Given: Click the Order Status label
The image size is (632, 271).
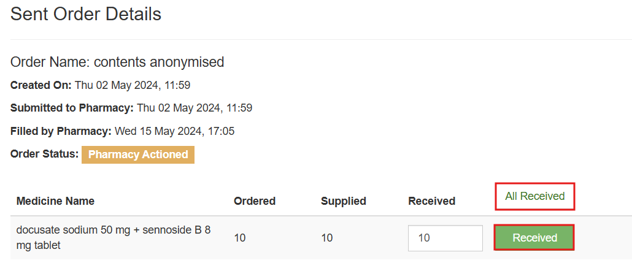Looking at the screenshot, I should pyautogui.click(x=44, y=154).
